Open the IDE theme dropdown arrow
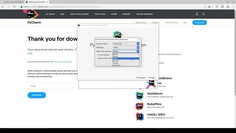 [x=138, y=47]
